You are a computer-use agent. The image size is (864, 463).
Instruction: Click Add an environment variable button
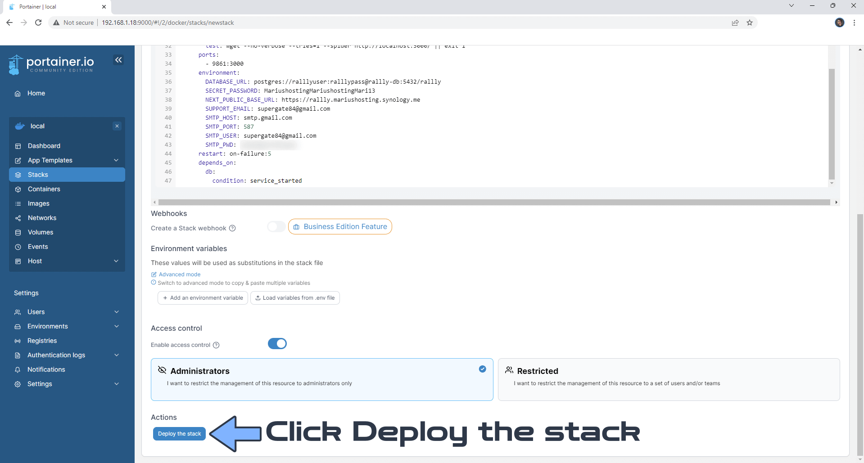[x=203, y=298]
